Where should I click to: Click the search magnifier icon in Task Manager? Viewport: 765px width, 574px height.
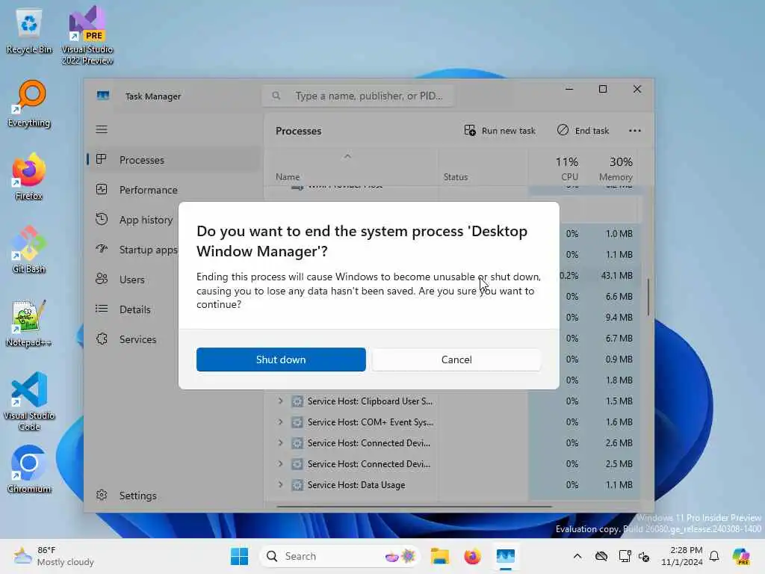276,96
